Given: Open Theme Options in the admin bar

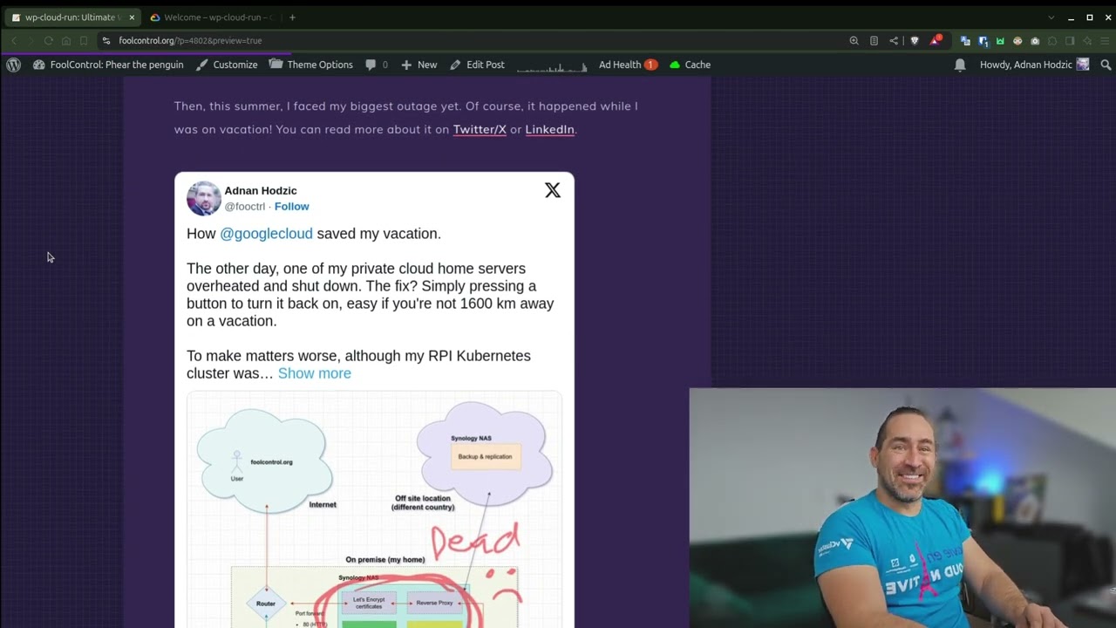Looking at the screenshot, I should click(311, 65).
